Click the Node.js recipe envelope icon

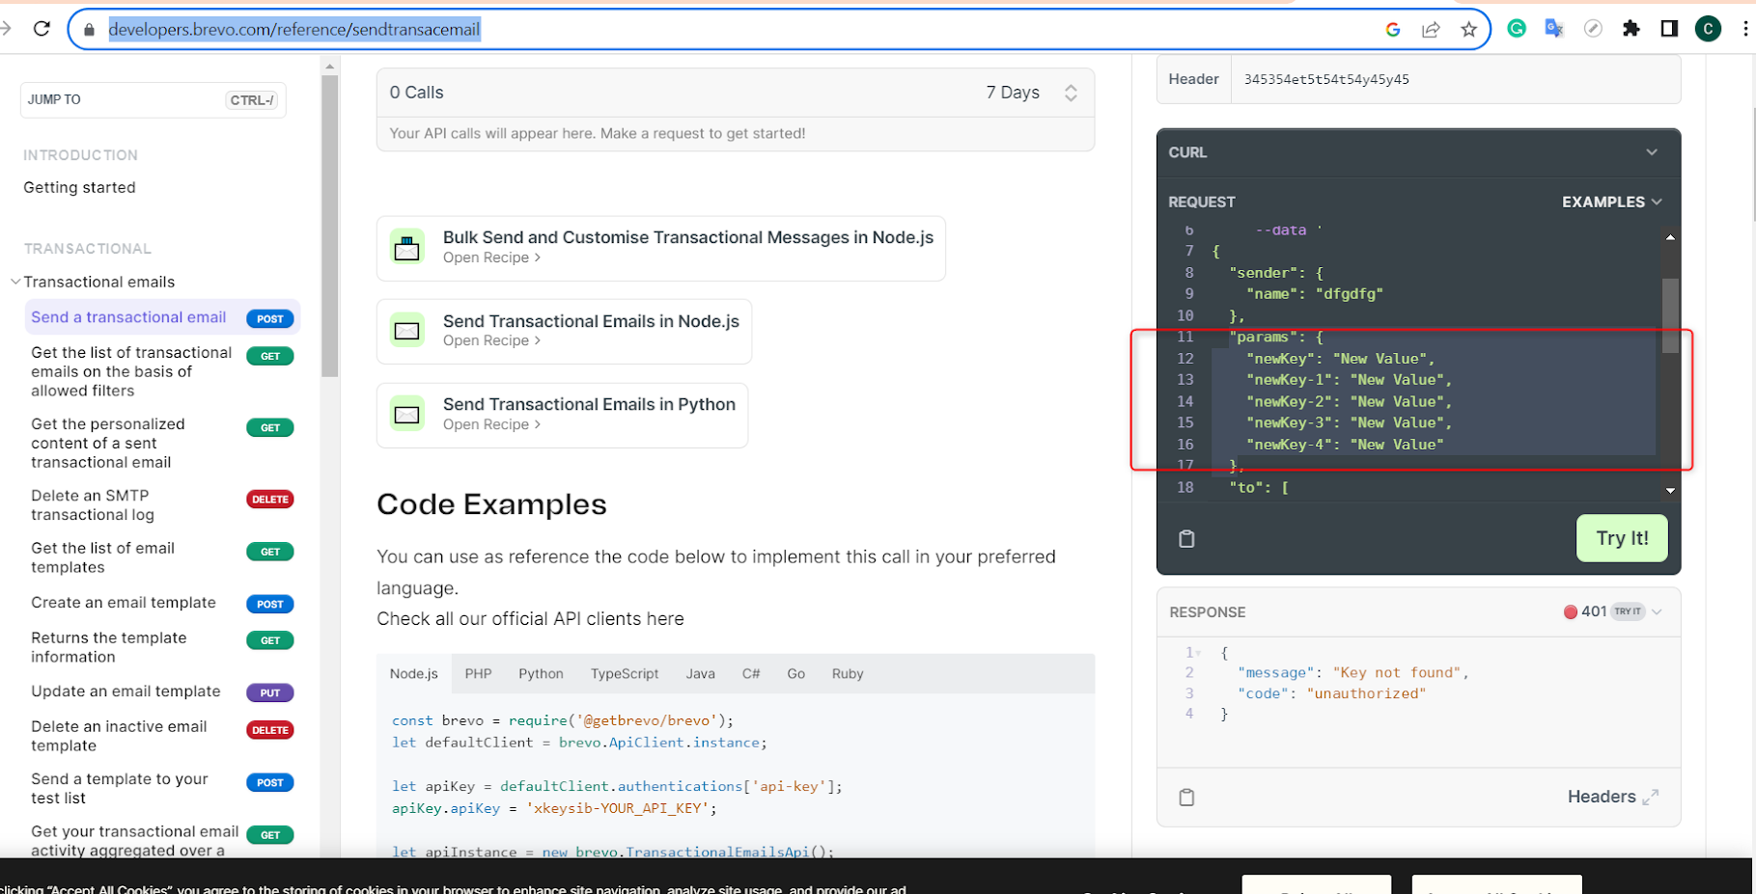click(407, 331)
